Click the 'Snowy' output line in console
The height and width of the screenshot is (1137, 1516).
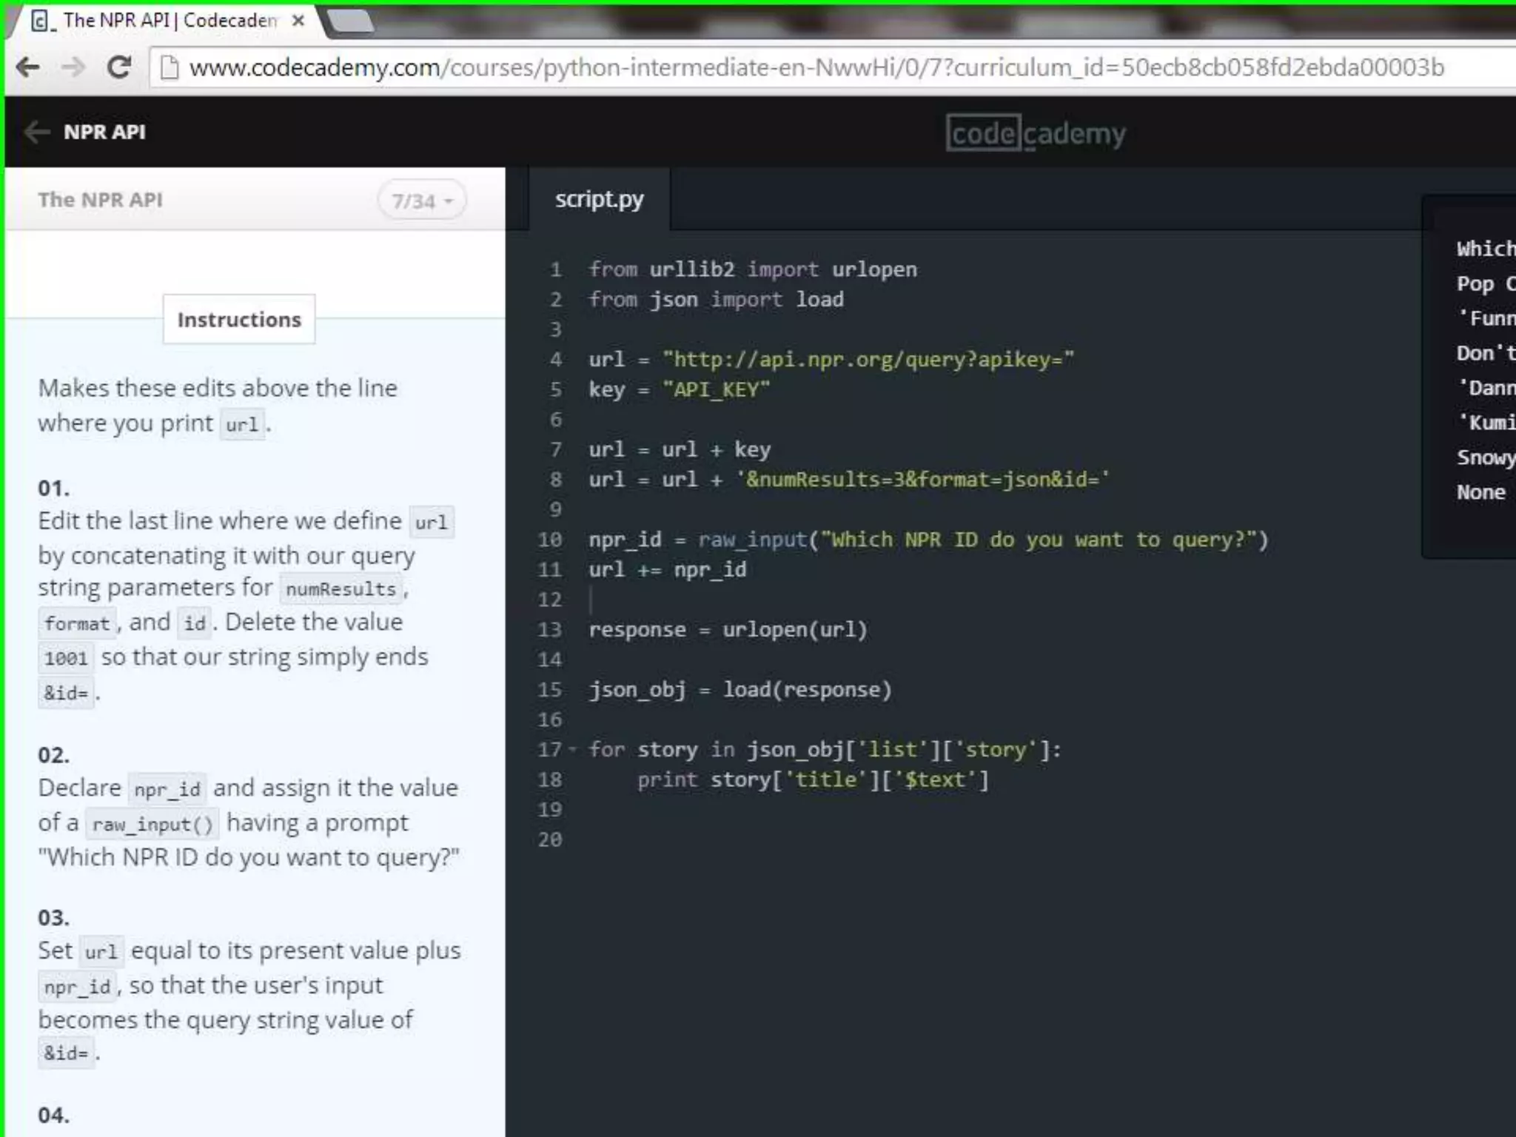1486,457
